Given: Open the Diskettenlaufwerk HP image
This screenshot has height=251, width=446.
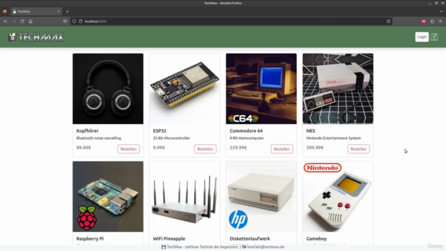Looking at the screenshot, I should (x=261, y=197).
